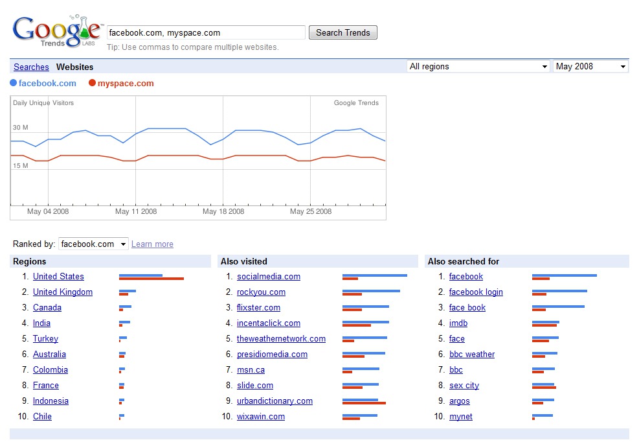The image size is (639, 442).
Task: Visit msn.ca in Also visited
Action: (x=251, y=370)
